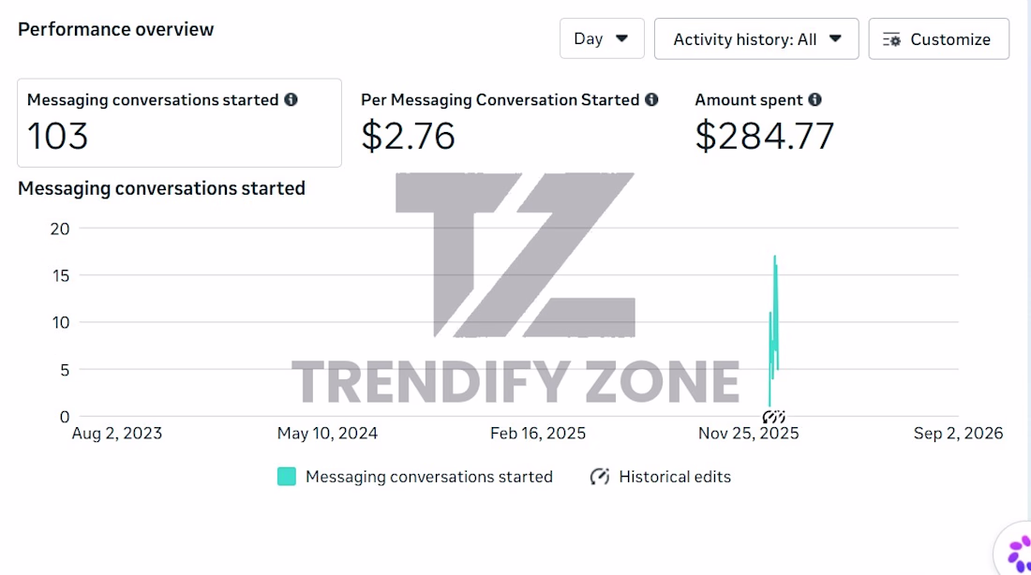
Task: Toggle Messaging conversations started legend label
Action: pyautogui.click(x=428, y=477)
